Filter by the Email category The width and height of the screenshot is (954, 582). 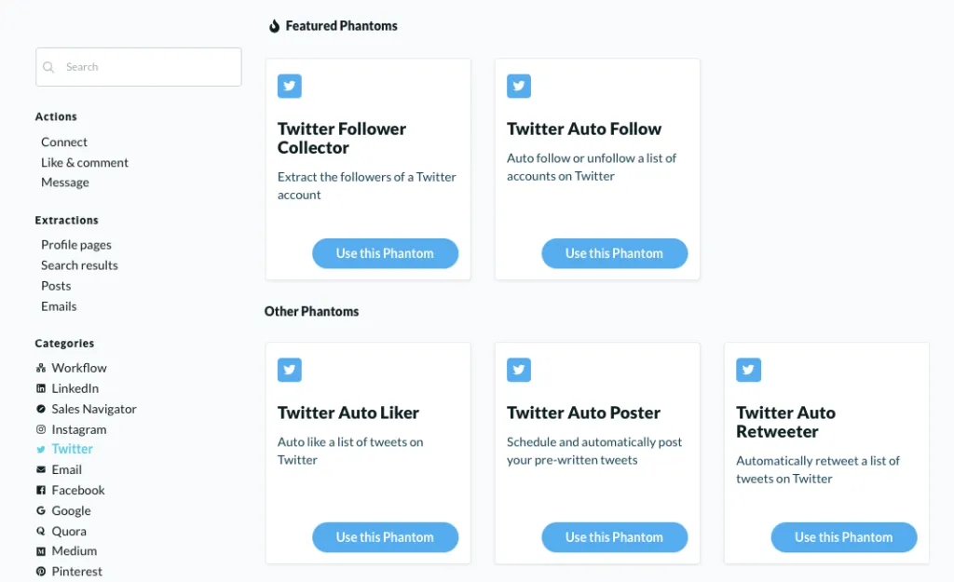point(67,469)
